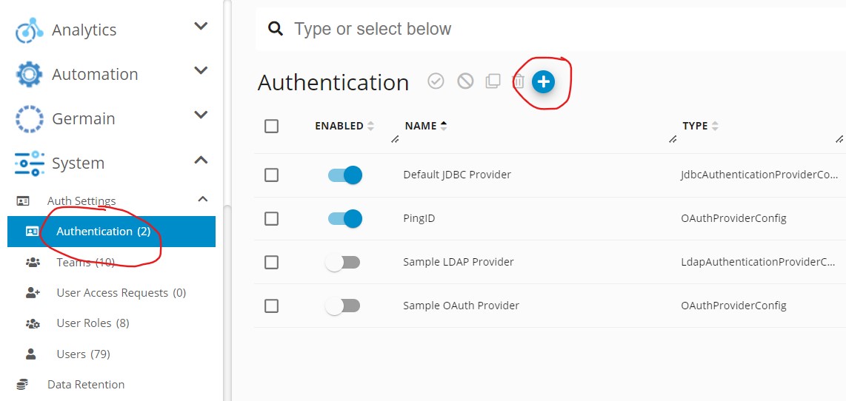The height and width of the screenshot is (401, 846).
Task: Click the enable checkmark circle icon
Action: tap(436, 82)
